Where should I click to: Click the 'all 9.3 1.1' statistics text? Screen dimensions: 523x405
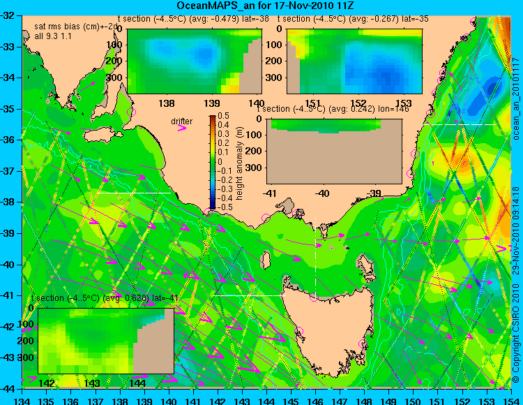[x=53, y=36]
